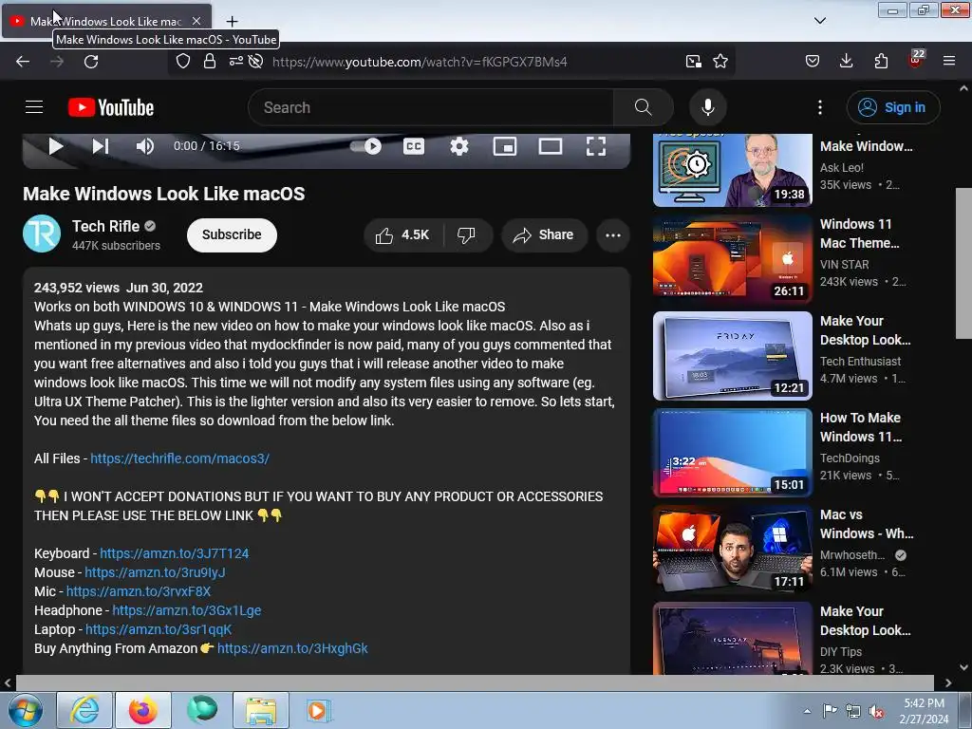Bookmark this page with star

[720, 61]
